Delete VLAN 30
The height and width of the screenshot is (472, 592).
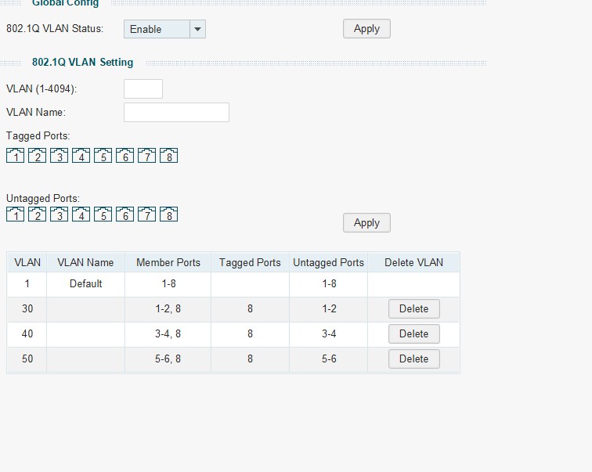point(413,308)
